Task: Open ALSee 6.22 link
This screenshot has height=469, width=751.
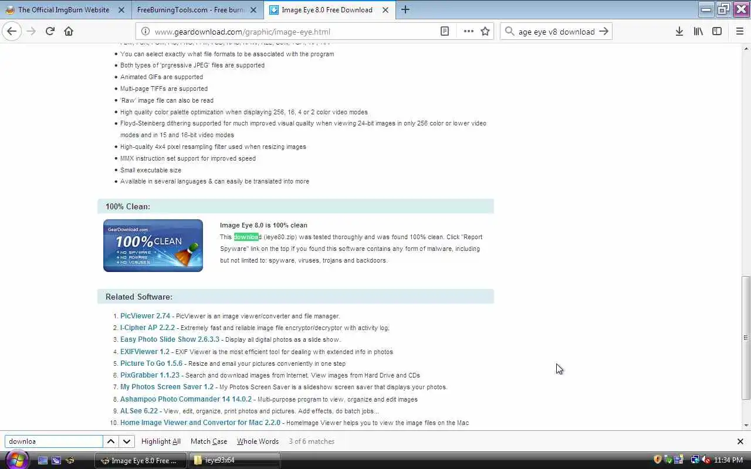Action: 139,411
